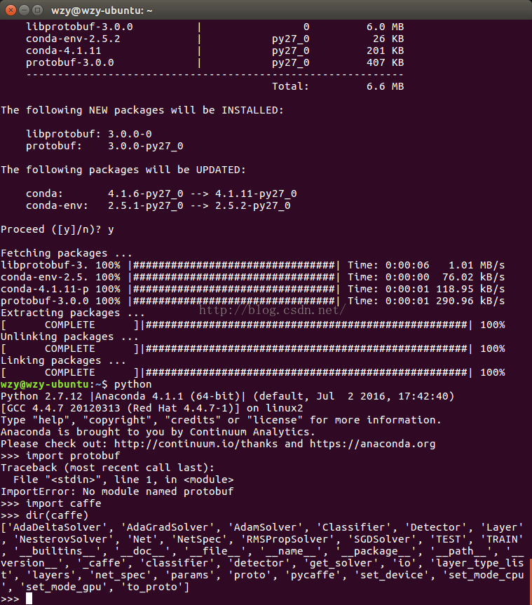
Task: Click the download speed 290.96 kB/s
Action: coord(470,301)
